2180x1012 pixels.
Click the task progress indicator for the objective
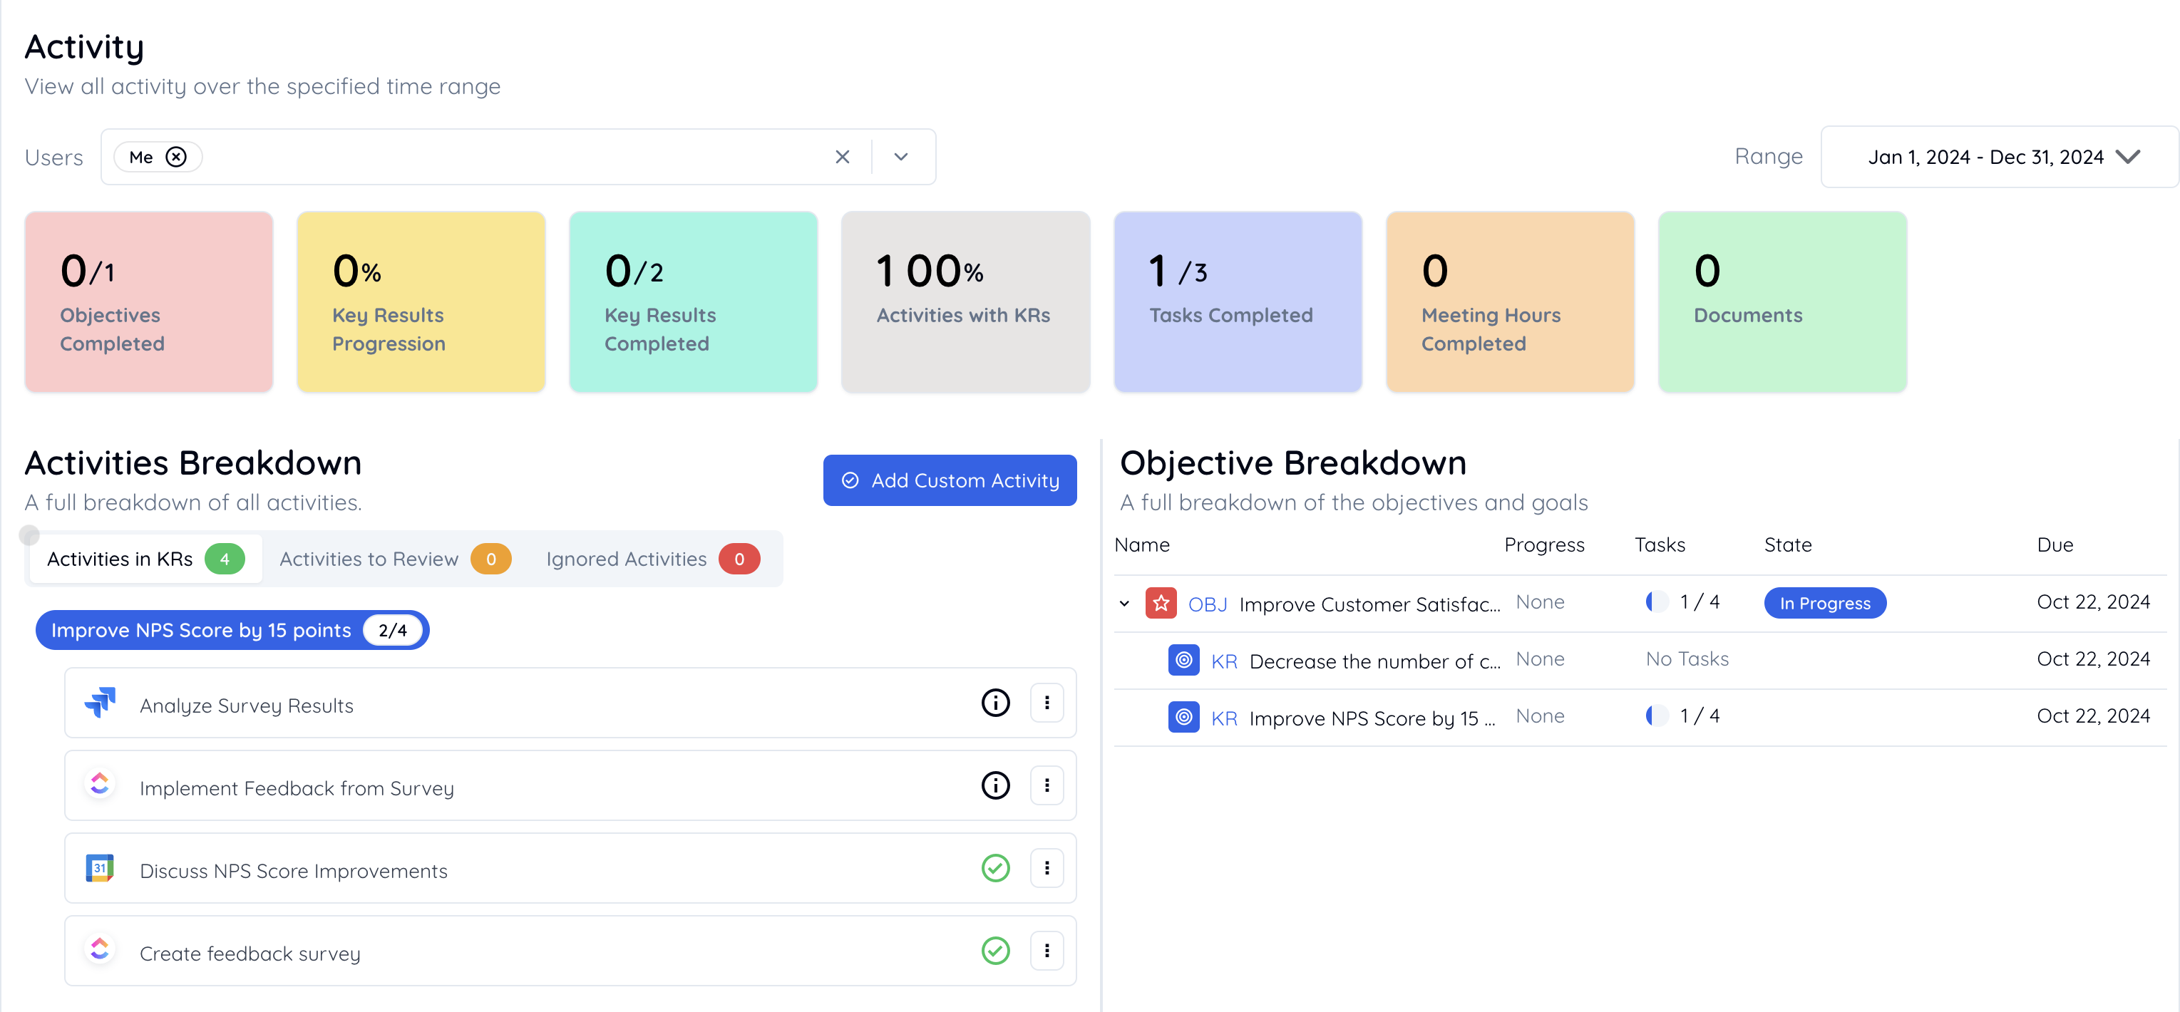[1656, 601]
